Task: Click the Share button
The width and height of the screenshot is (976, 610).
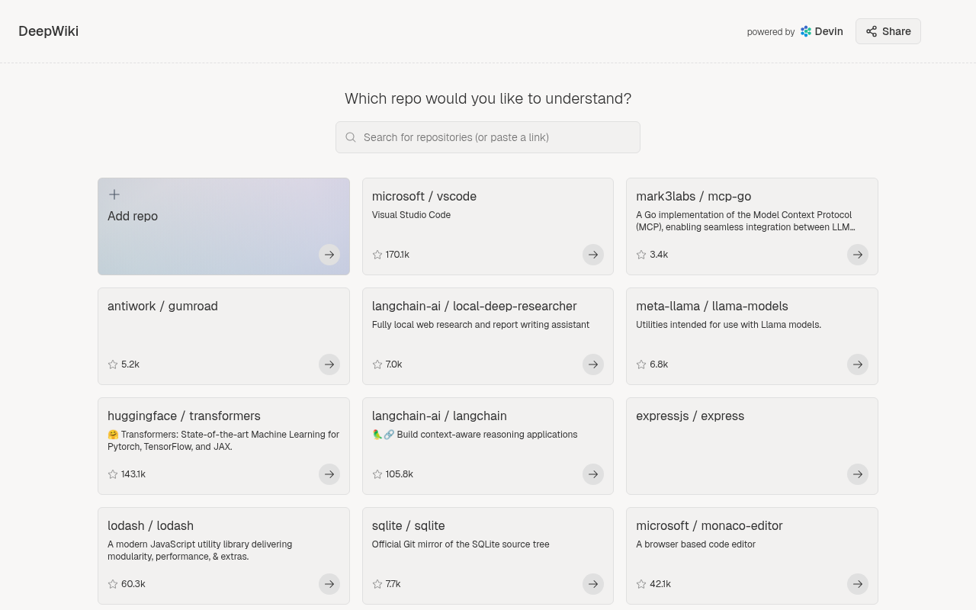Action: pyautogui.click(x=888, y=31)
